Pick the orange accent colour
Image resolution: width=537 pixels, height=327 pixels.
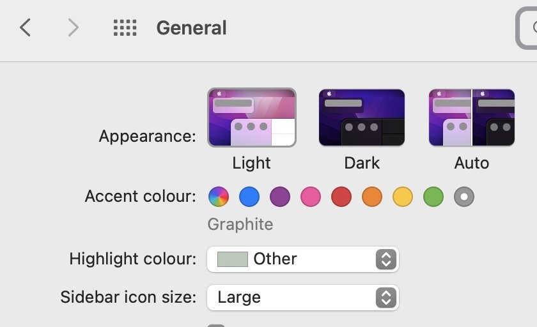[372, 197]
